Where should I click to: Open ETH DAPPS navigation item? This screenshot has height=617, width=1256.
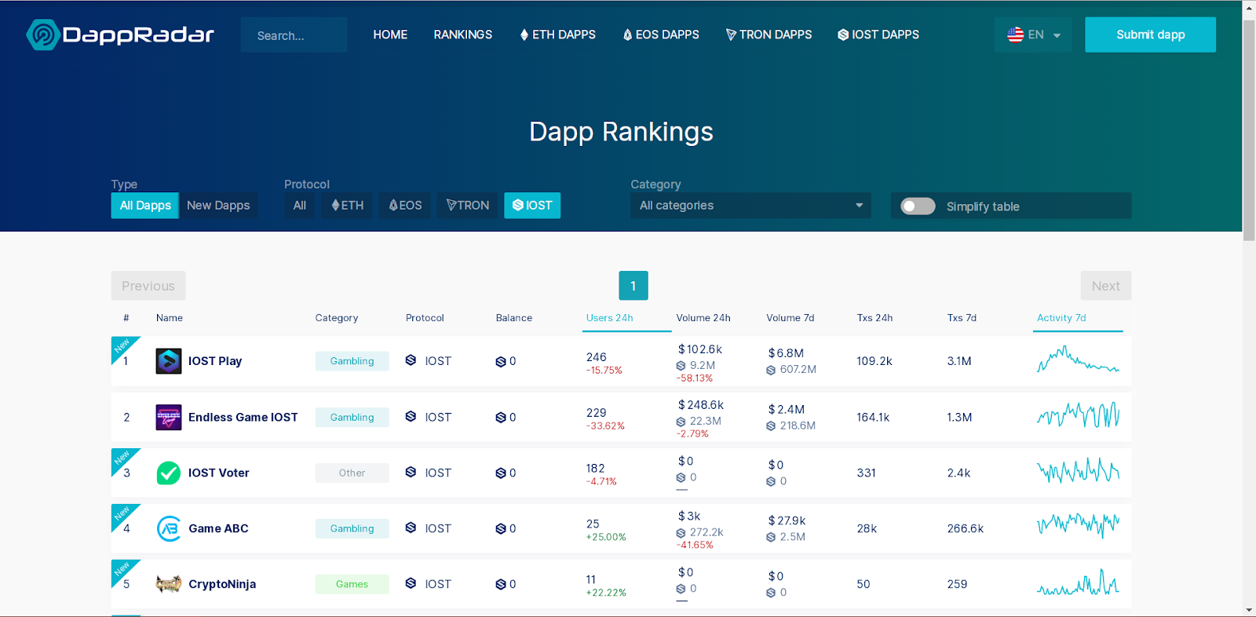pos(557,35)
